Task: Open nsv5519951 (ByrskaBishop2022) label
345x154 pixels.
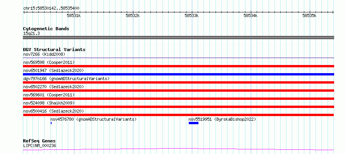Action: coord(222,119)
